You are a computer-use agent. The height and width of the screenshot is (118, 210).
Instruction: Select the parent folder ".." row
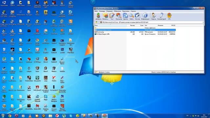coord(135,28)
